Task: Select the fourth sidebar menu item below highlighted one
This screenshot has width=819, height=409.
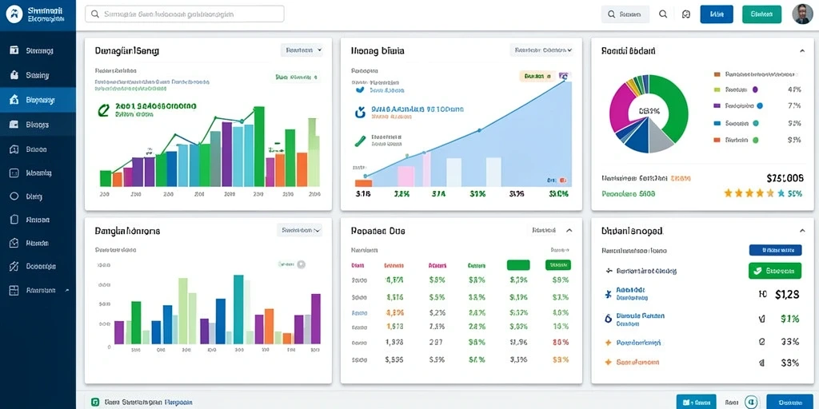Action: click(x=38, y=197)
